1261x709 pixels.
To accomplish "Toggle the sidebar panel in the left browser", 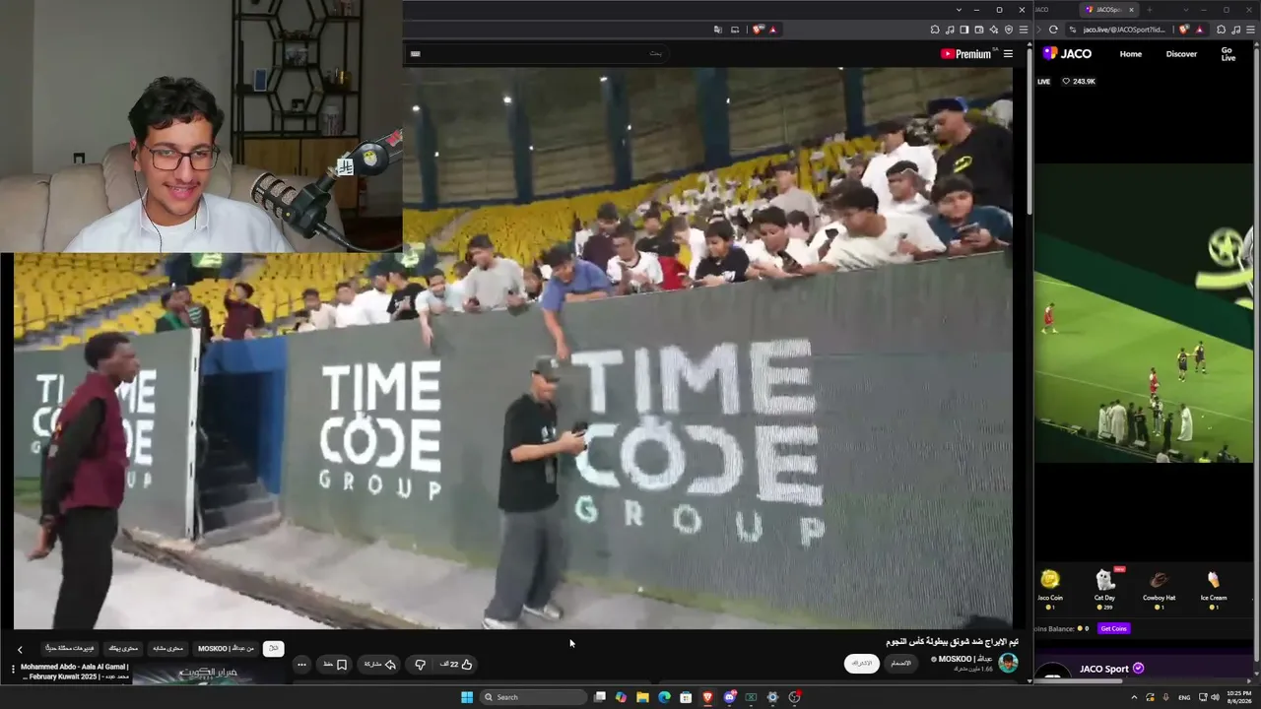I will click(x=964, y=30).
